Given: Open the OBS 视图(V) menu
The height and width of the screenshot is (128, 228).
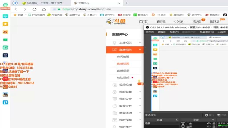Looking at the screenshot, I should pyautogui.click(x=174, y=32).
